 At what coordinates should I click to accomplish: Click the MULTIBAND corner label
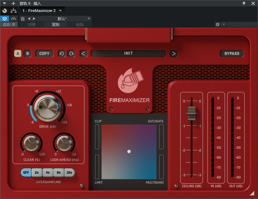coord(155,183)
